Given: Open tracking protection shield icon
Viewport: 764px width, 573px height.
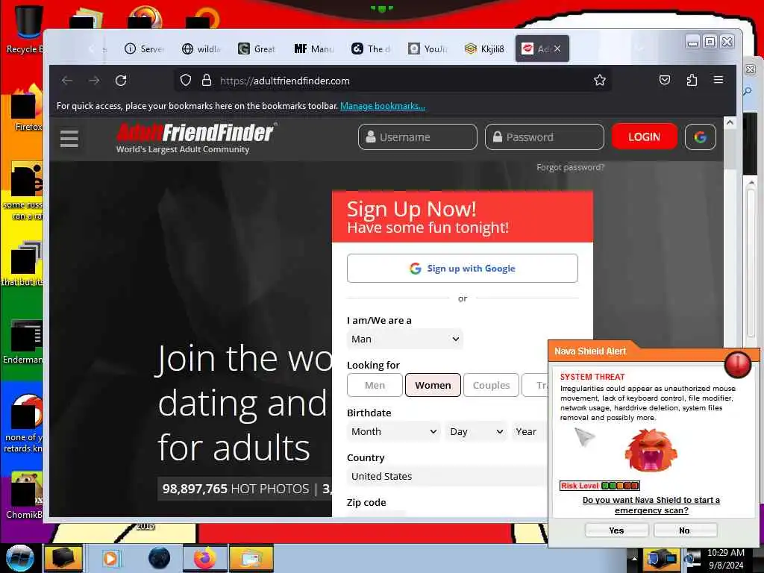Looking at the screenshot, I should [x=186, y=81].
